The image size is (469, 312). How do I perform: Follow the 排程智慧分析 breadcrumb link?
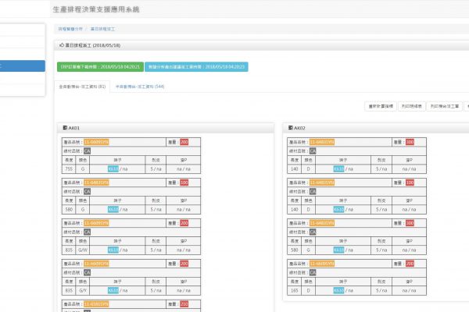(70, 29)
